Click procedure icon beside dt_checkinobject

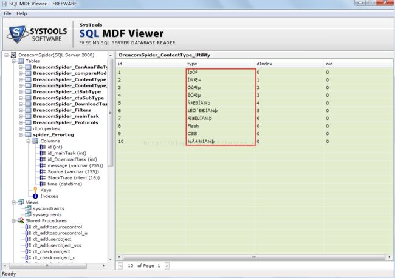(28, 251)
